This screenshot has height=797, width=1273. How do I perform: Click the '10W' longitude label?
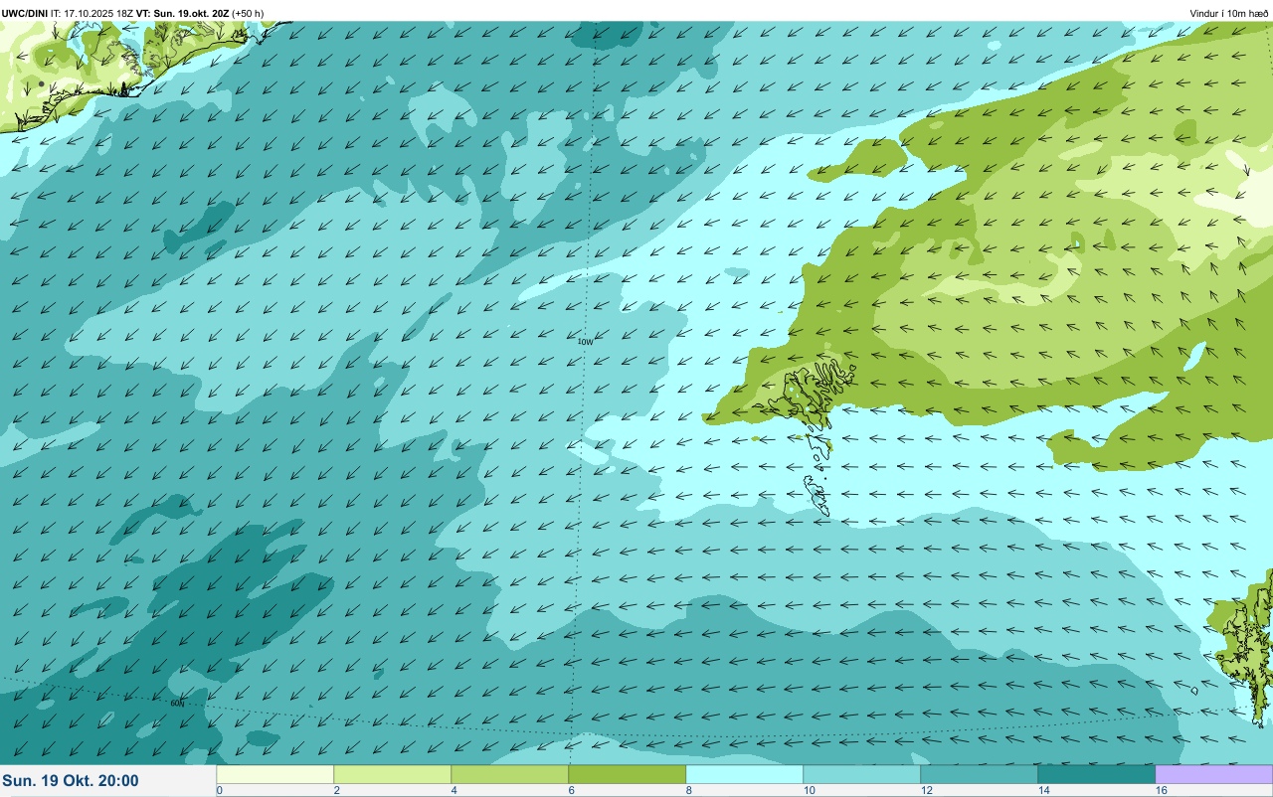pos(585,342)
